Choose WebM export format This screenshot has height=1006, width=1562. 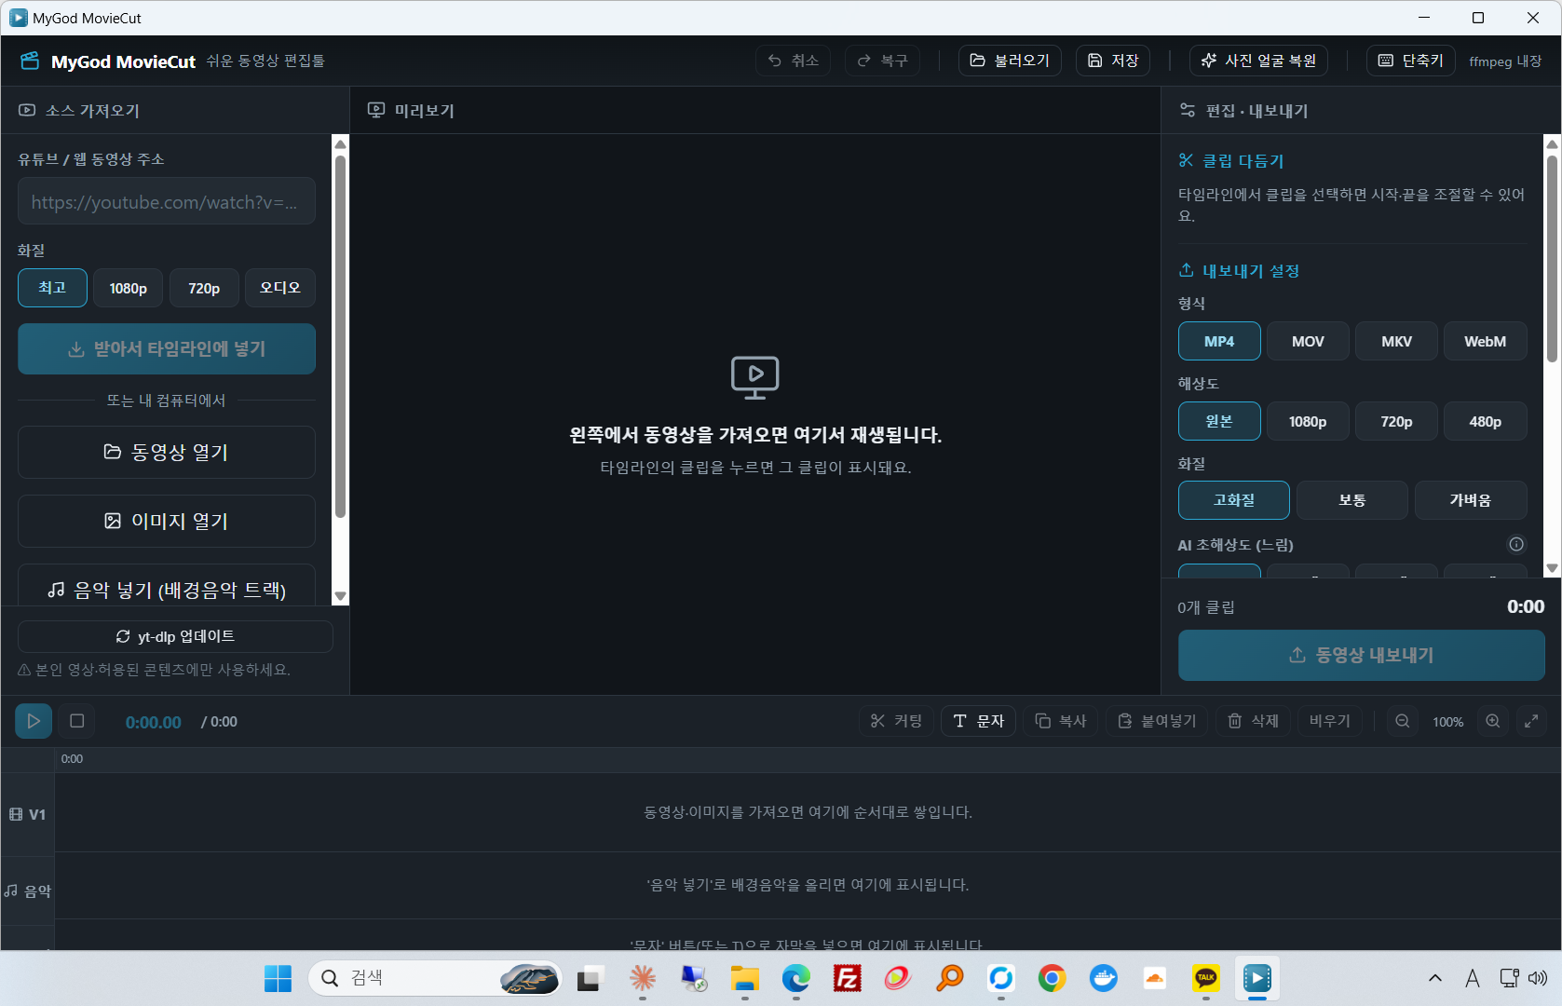point(1485,341)
